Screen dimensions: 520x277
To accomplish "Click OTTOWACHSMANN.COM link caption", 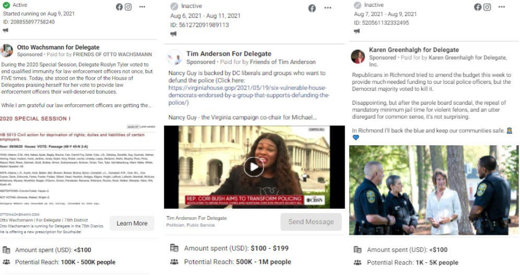I will pyautogui.click(x=19, y=214).
